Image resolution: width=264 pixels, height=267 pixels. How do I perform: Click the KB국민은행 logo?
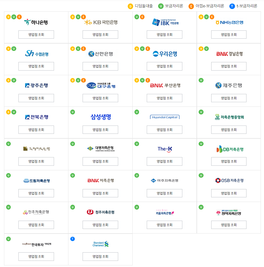pyautogui.click(x=101, y=22)
